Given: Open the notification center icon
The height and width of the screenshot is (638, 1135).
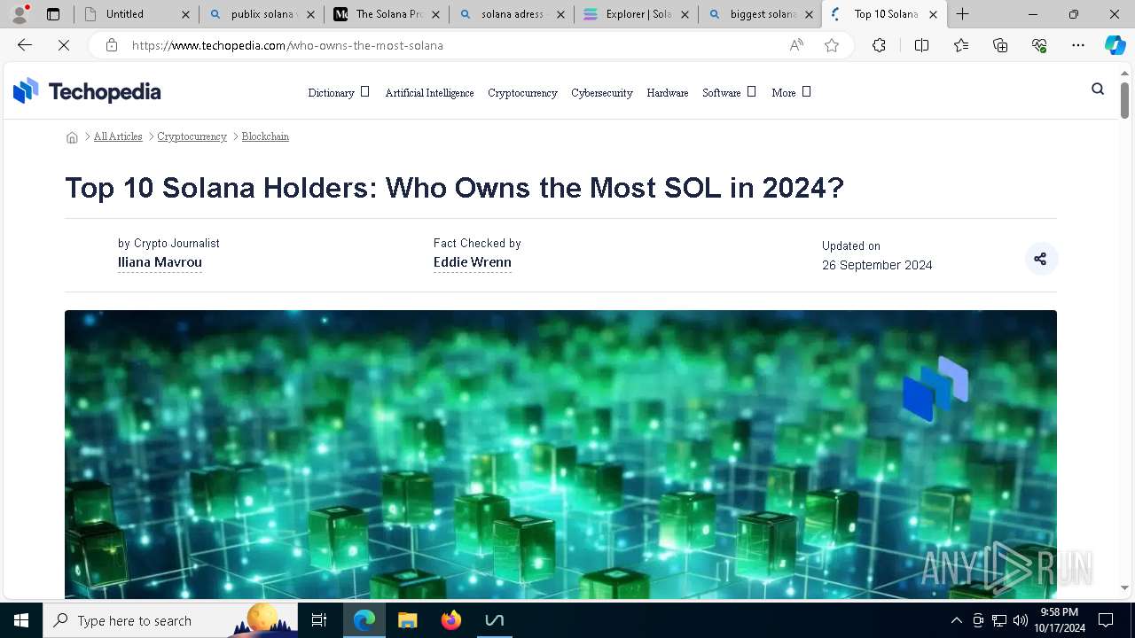Looking at the screenshot, I should pyautogui.click(x=1106, y=620).
